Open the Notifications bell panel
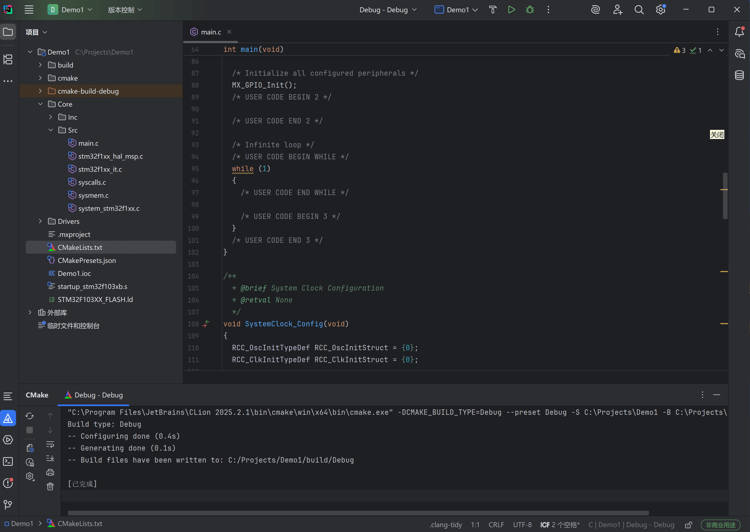 pyautogui.click(x=739, y=32)
